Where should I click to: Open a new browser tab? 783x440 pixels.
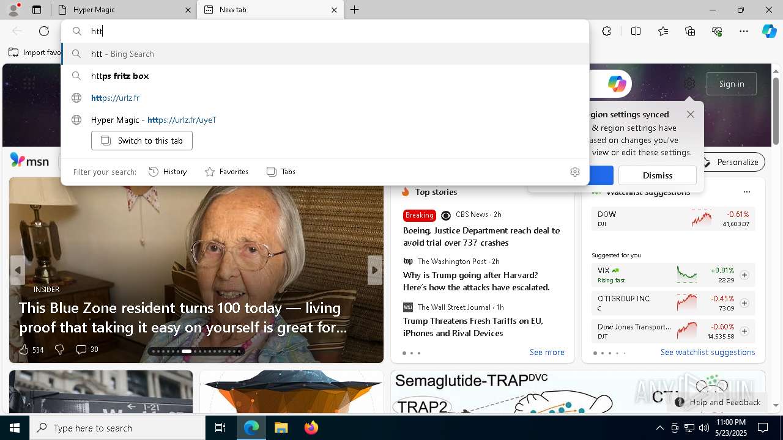pyautogui.click(x=355, y=10)
